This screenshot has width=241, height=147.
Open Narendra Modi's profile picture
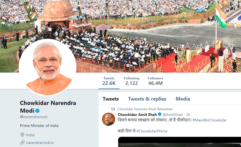pos(48,67)
